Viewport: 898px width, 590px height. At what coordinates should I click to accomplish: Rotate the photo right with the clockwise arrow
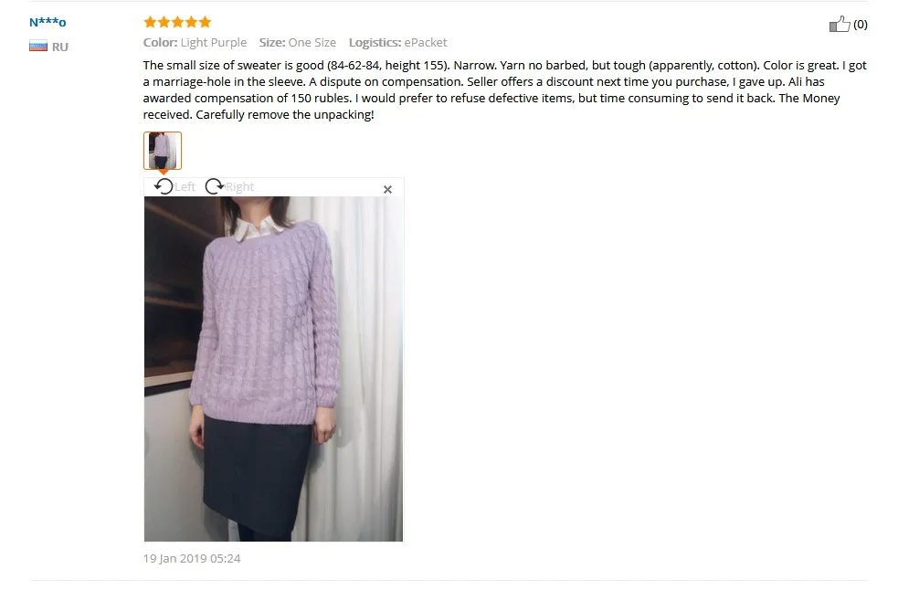click(x=214, y=186)
